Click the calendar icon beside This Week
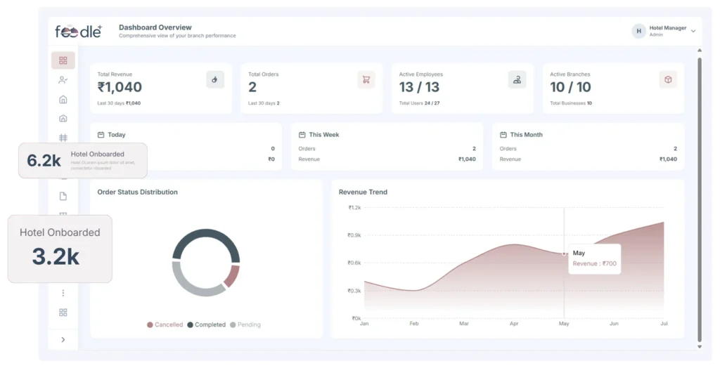 pyautogui.click(x=302, y=135)
